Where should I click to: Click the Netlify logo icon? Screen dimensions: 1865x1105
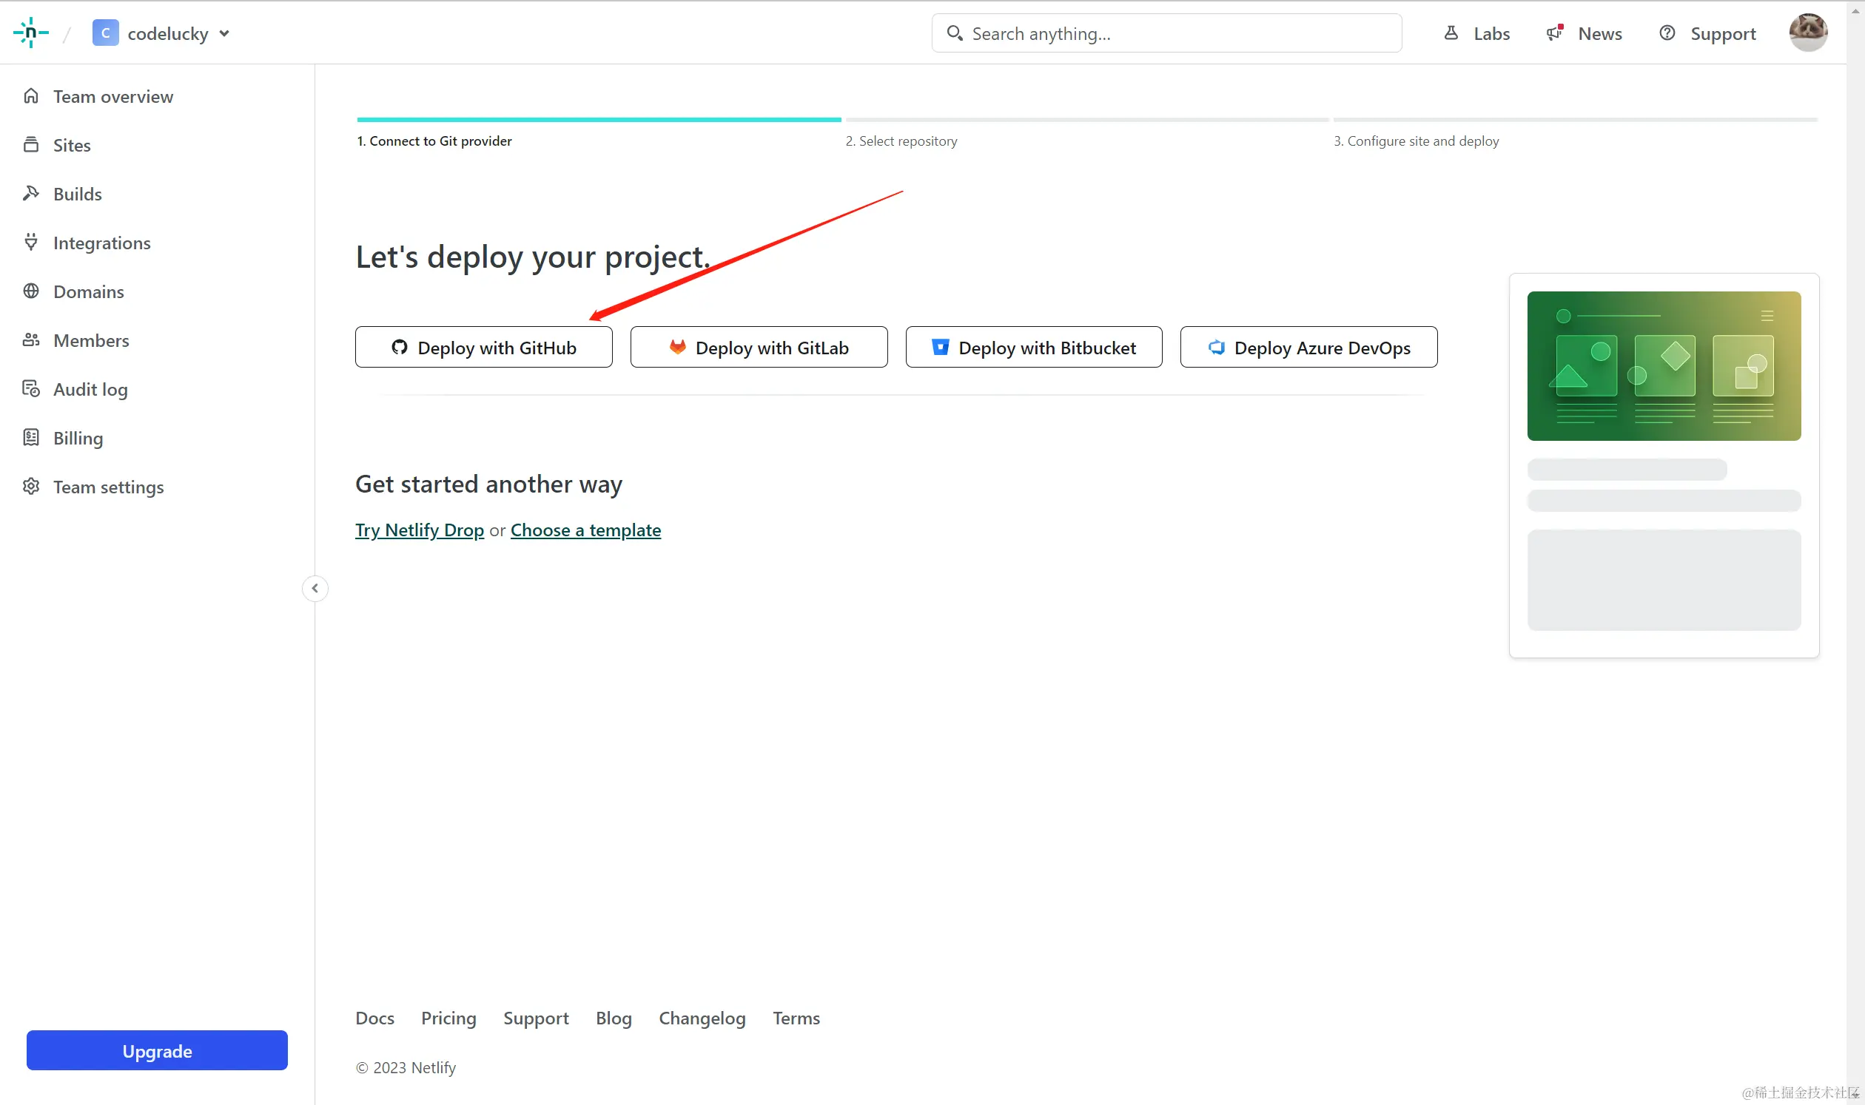coord(30,33)
